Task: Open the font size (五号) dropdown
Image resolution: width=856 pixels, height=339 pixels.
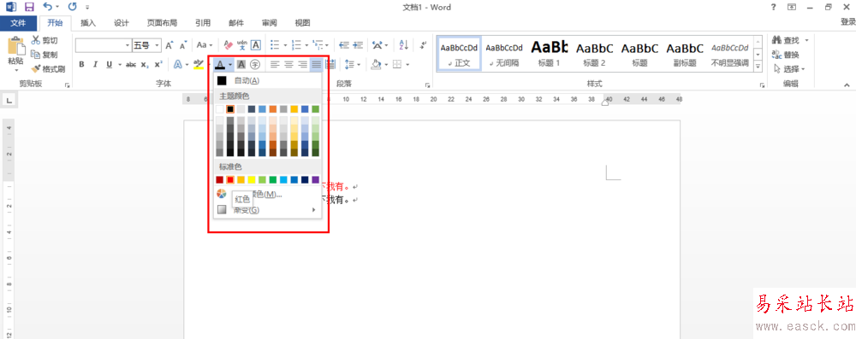Action: coord(158,45)
